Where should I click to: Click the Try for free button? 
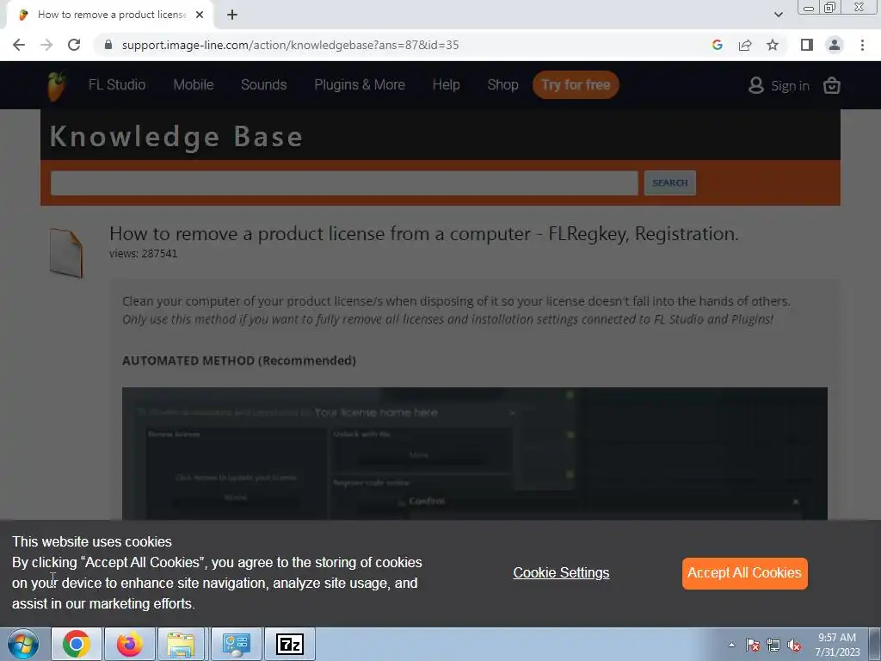pyautogui.click(x=576, y=85)
